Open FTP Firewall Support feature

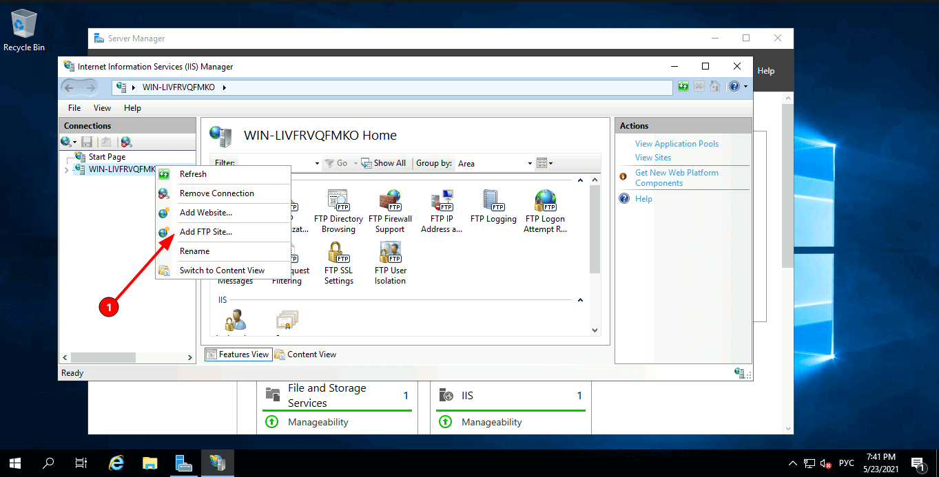click(390, 211)
